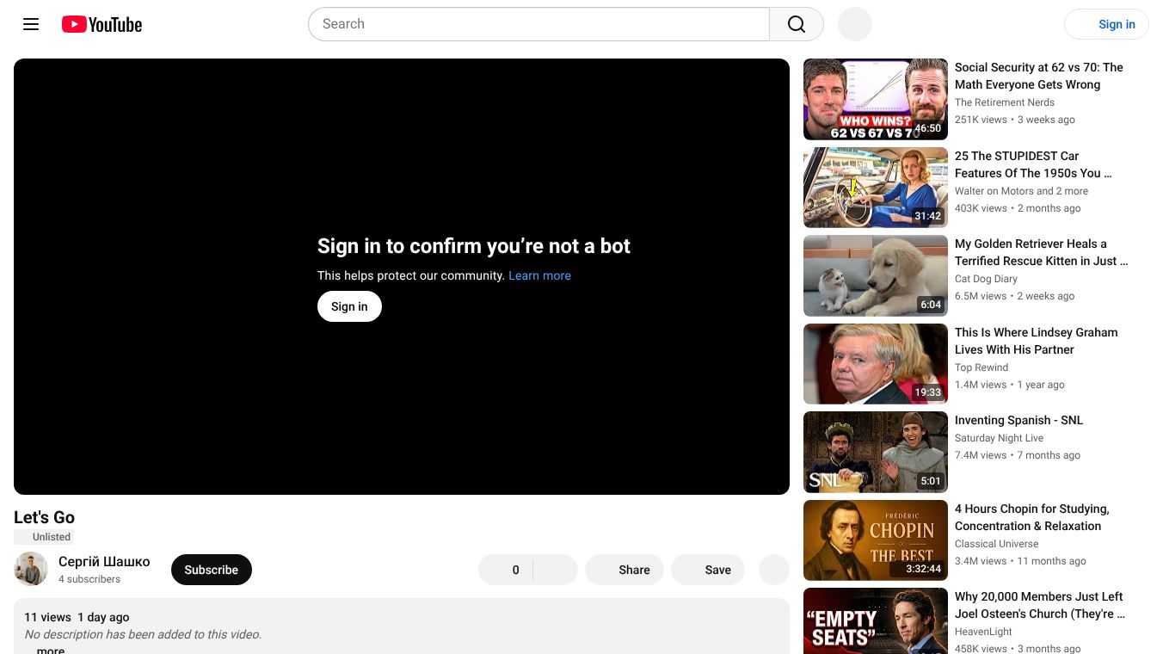Open '25 The STUPIDEST Car Features' title
Screen dimensions: 1163x654
1033,164
